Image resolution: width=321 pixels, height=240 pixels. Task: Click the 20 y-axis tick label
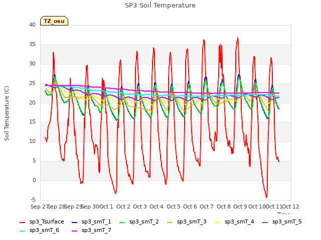(x=32, y=102)
